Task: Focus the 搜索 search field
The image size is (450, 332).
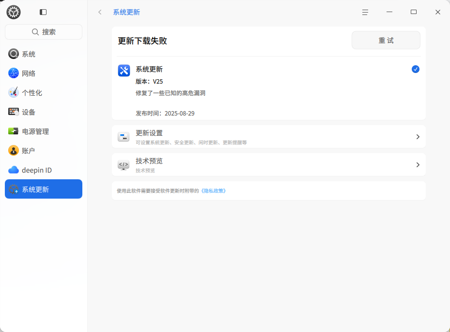Action: pos(44,32)
